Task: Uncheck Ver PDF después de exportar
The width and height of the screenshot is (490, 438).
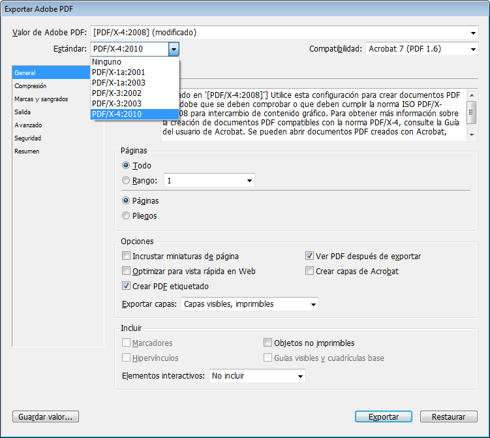Action: tap(309, 256)
